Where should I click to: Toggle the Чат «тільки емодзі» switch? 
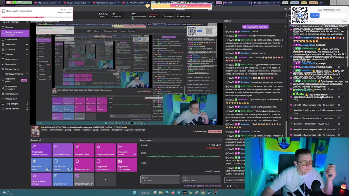point(69,169)
